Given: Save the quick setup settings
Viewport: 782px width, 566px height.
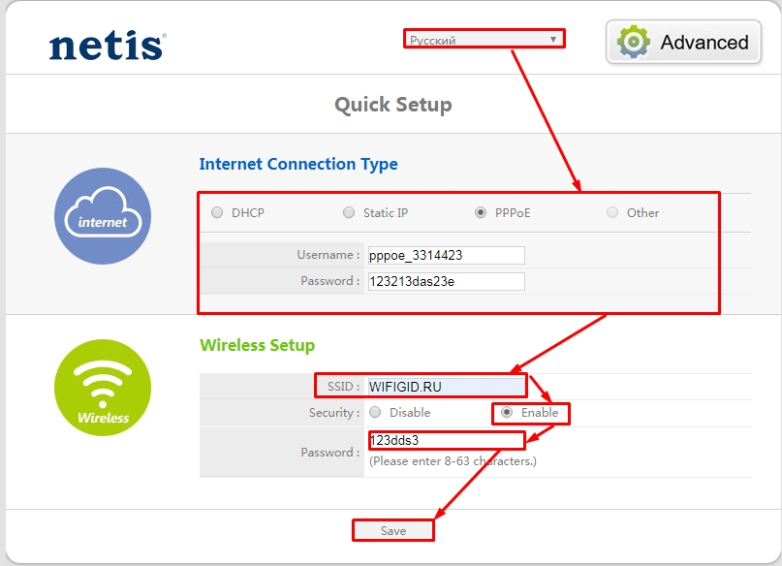Looking at the screenshot, I should coord(393,531).
